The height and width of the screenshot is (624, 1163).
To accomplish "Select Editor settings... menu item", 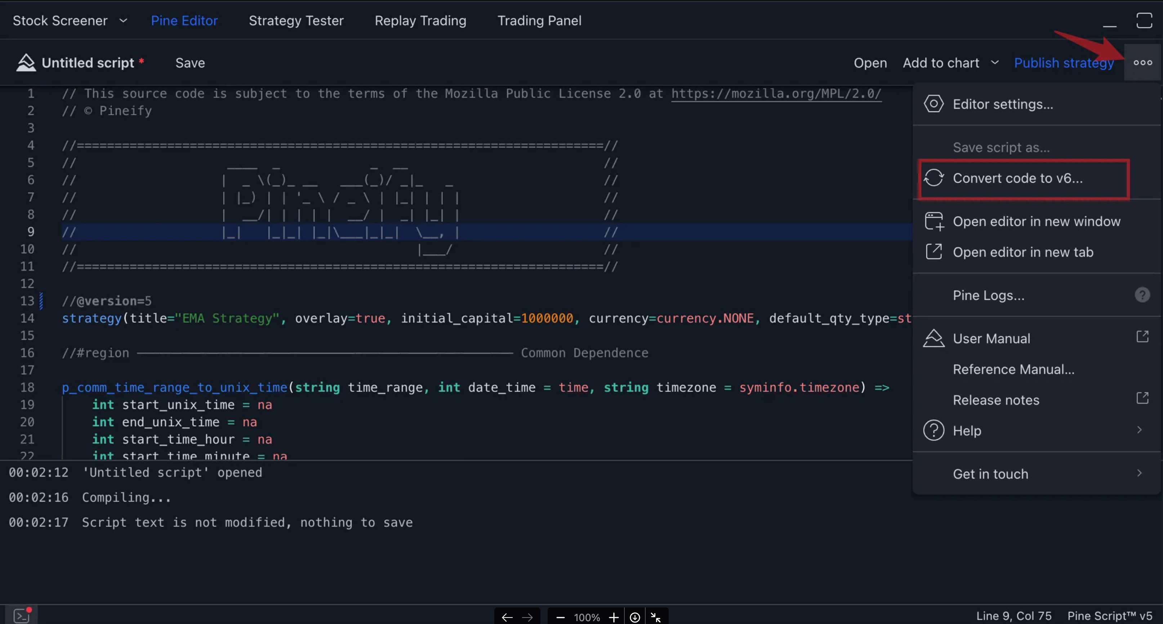I will pos(1037,104).
